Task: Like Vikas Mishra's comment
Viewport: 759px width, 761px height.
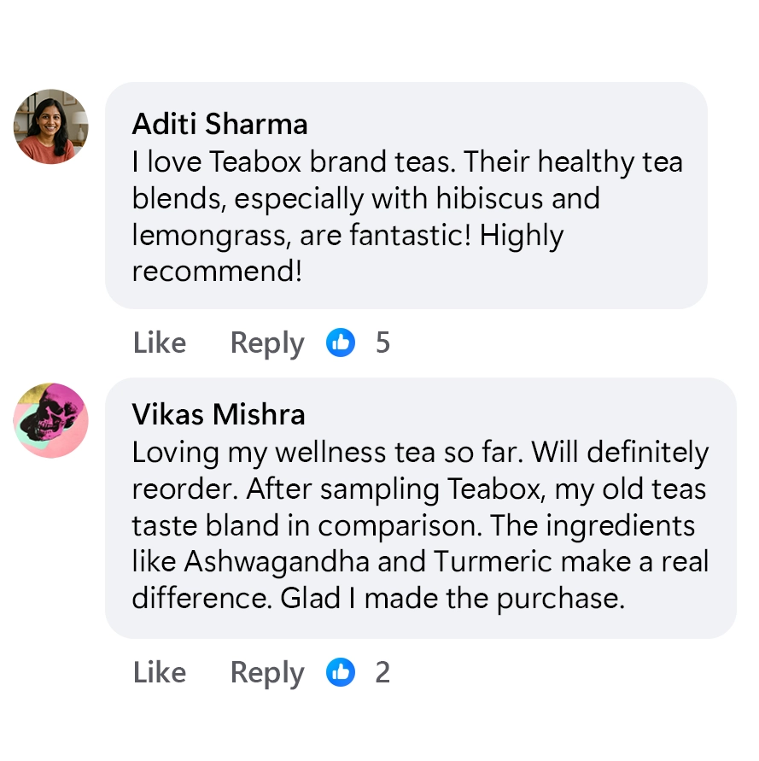Action: (160, 673)
